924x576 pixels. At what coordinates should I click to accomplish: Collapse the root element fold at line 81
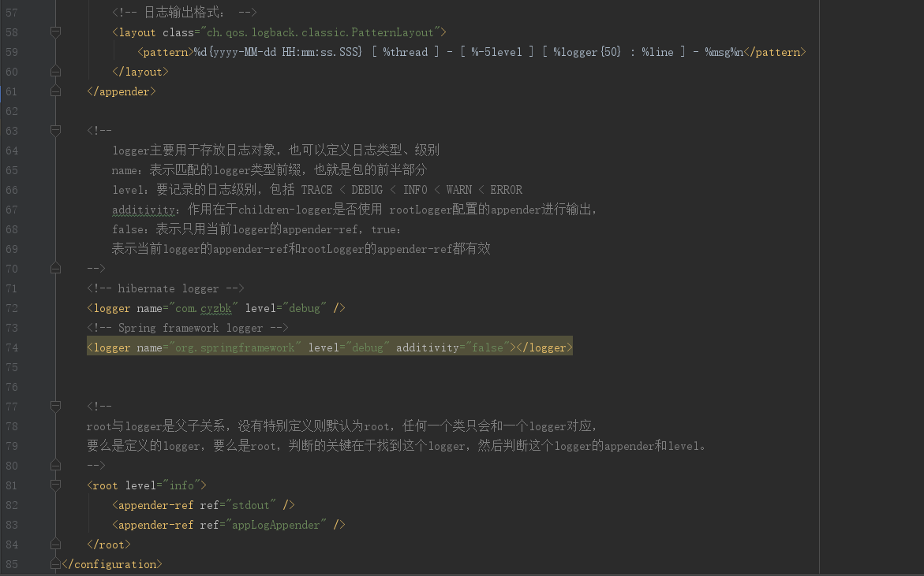[55, 485]
